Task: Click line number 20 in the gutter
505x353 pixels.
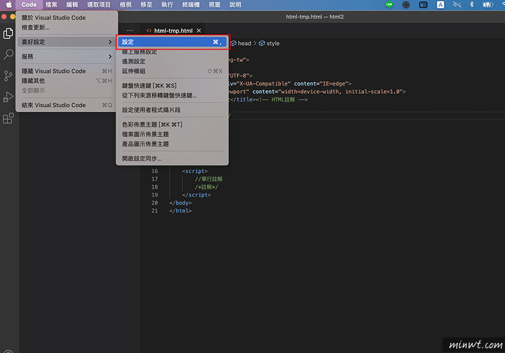Action: point(154,203)
